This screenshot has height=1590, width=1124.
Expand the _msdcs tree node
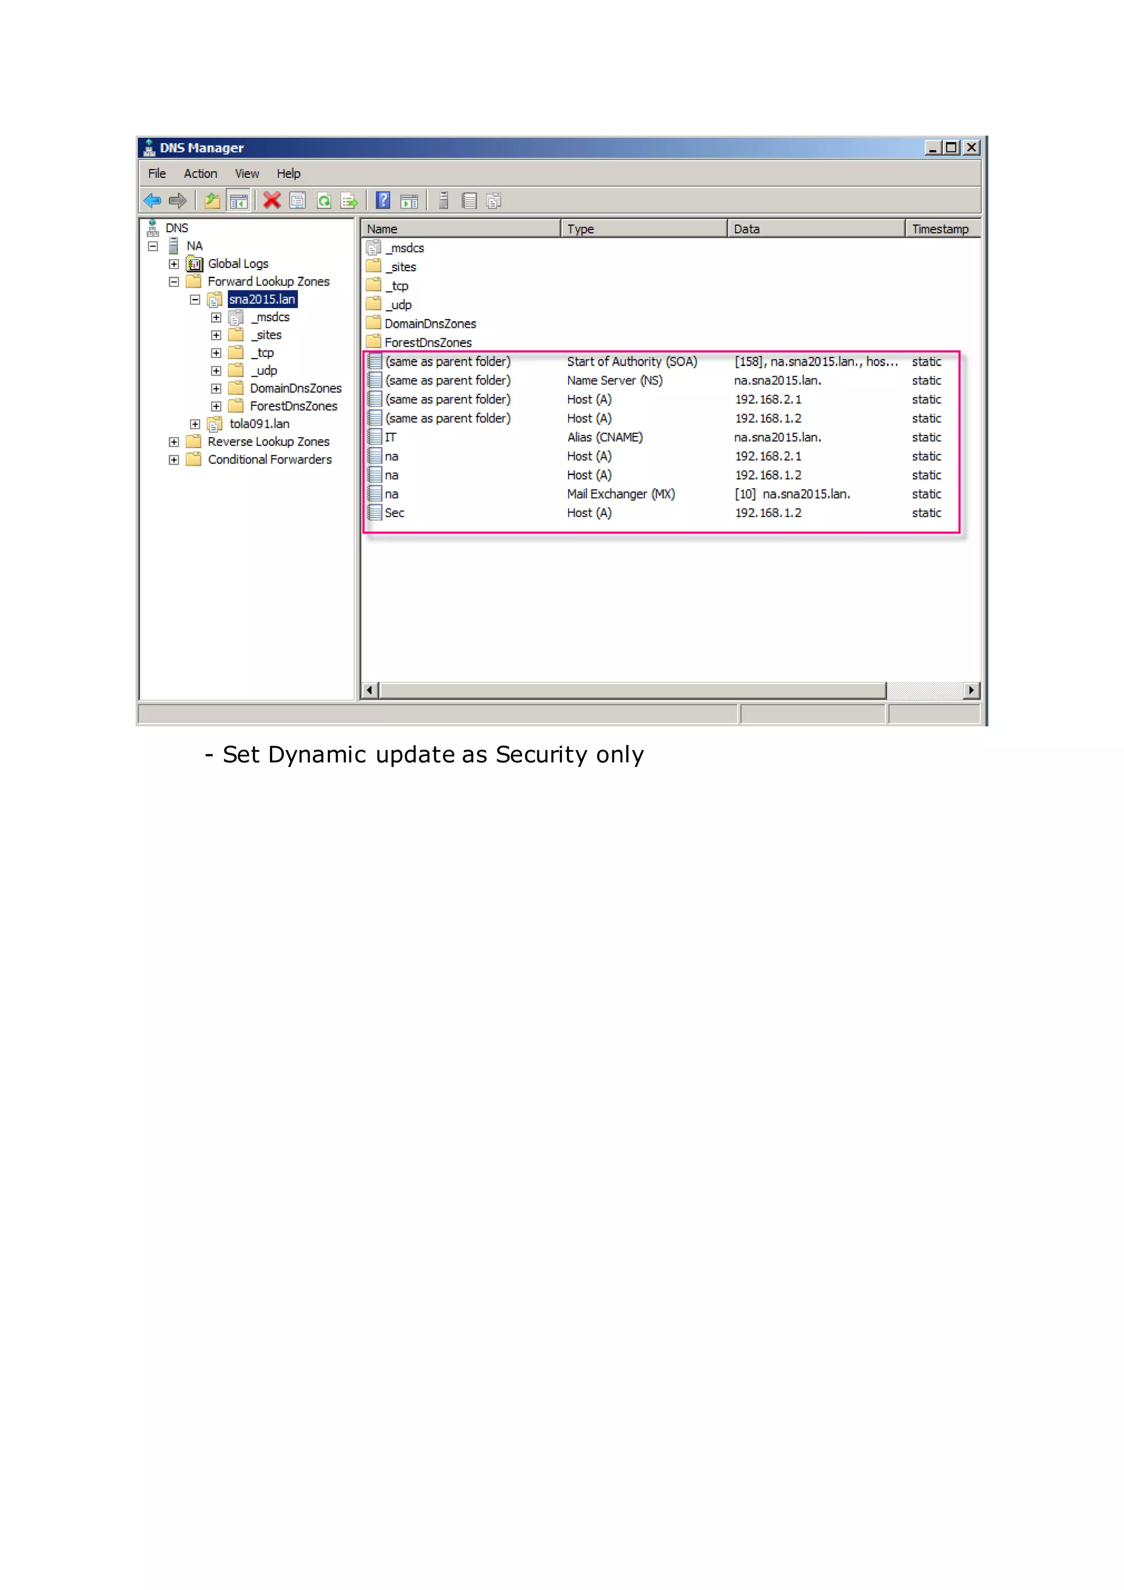point(216,317)
